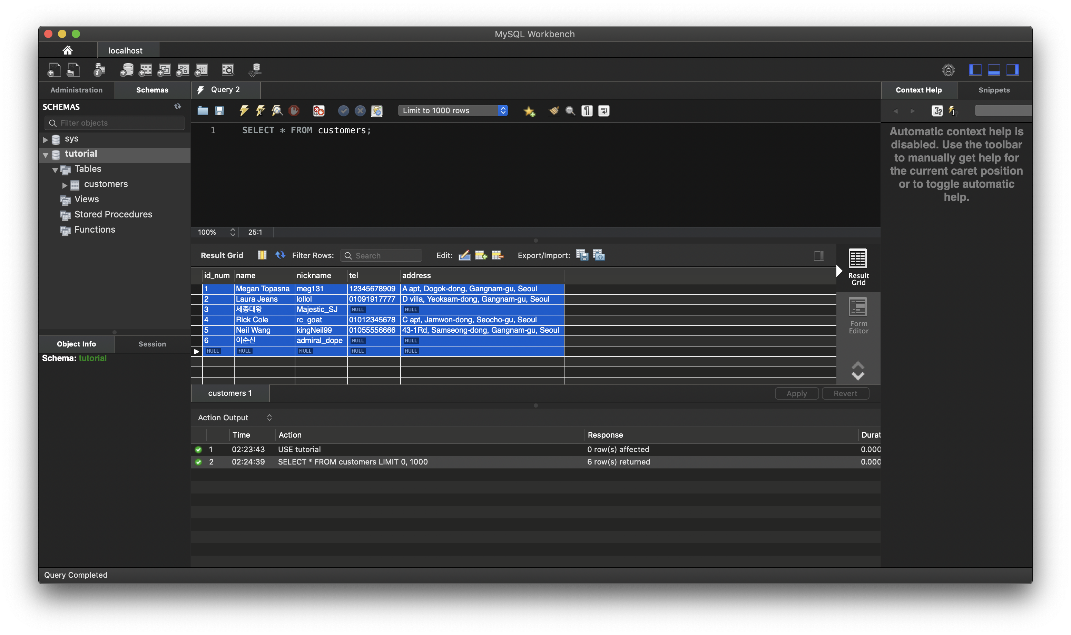The width and height of the screenshot is (1071, 635).
Task: Open the Limit to 1000 rows dropdown
Action: click(453, 111)
